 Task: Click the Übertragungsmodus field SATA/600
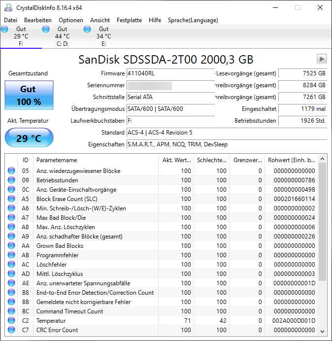(x=170, y=109)
